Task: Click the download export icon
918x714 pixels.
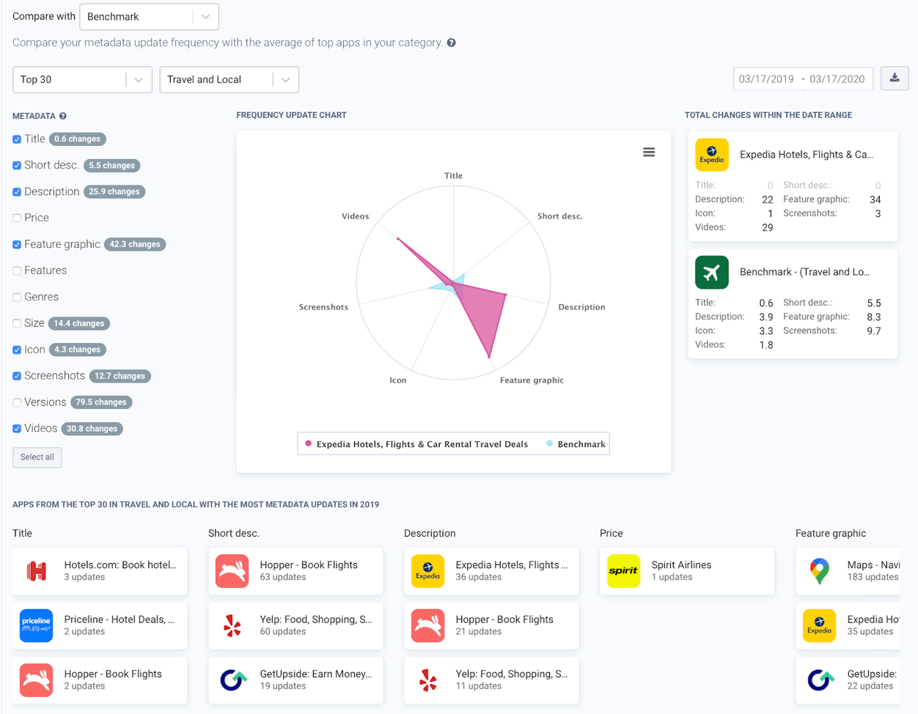Action: pyautogui.click(x=895, y=78)
